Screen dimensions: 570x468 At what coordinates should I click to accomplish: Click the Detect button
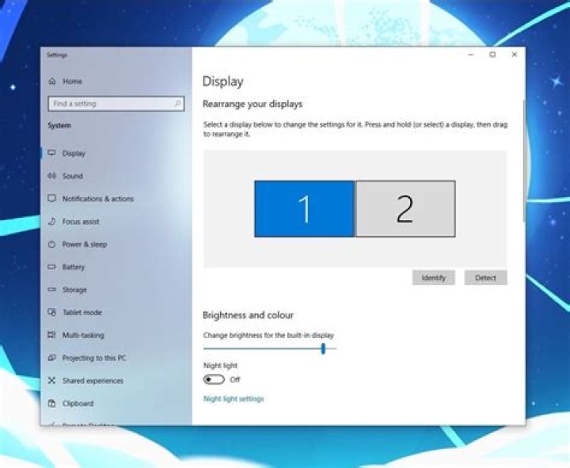click(485, 278)
